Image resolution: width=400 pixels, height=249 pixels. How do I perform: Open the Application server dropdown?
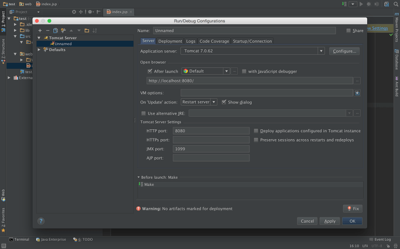321,51
